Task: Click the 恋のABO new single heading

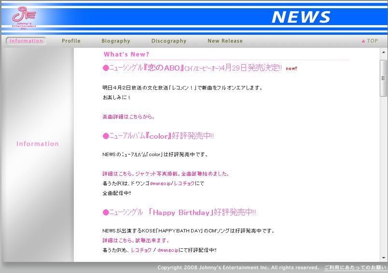Action: (x=192, y=68)
